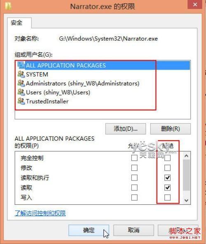Screen dimensions: 206x244
Task: Open 了解访问控制和权限 link
Action: pyautogui.click(x=40, y=213)
